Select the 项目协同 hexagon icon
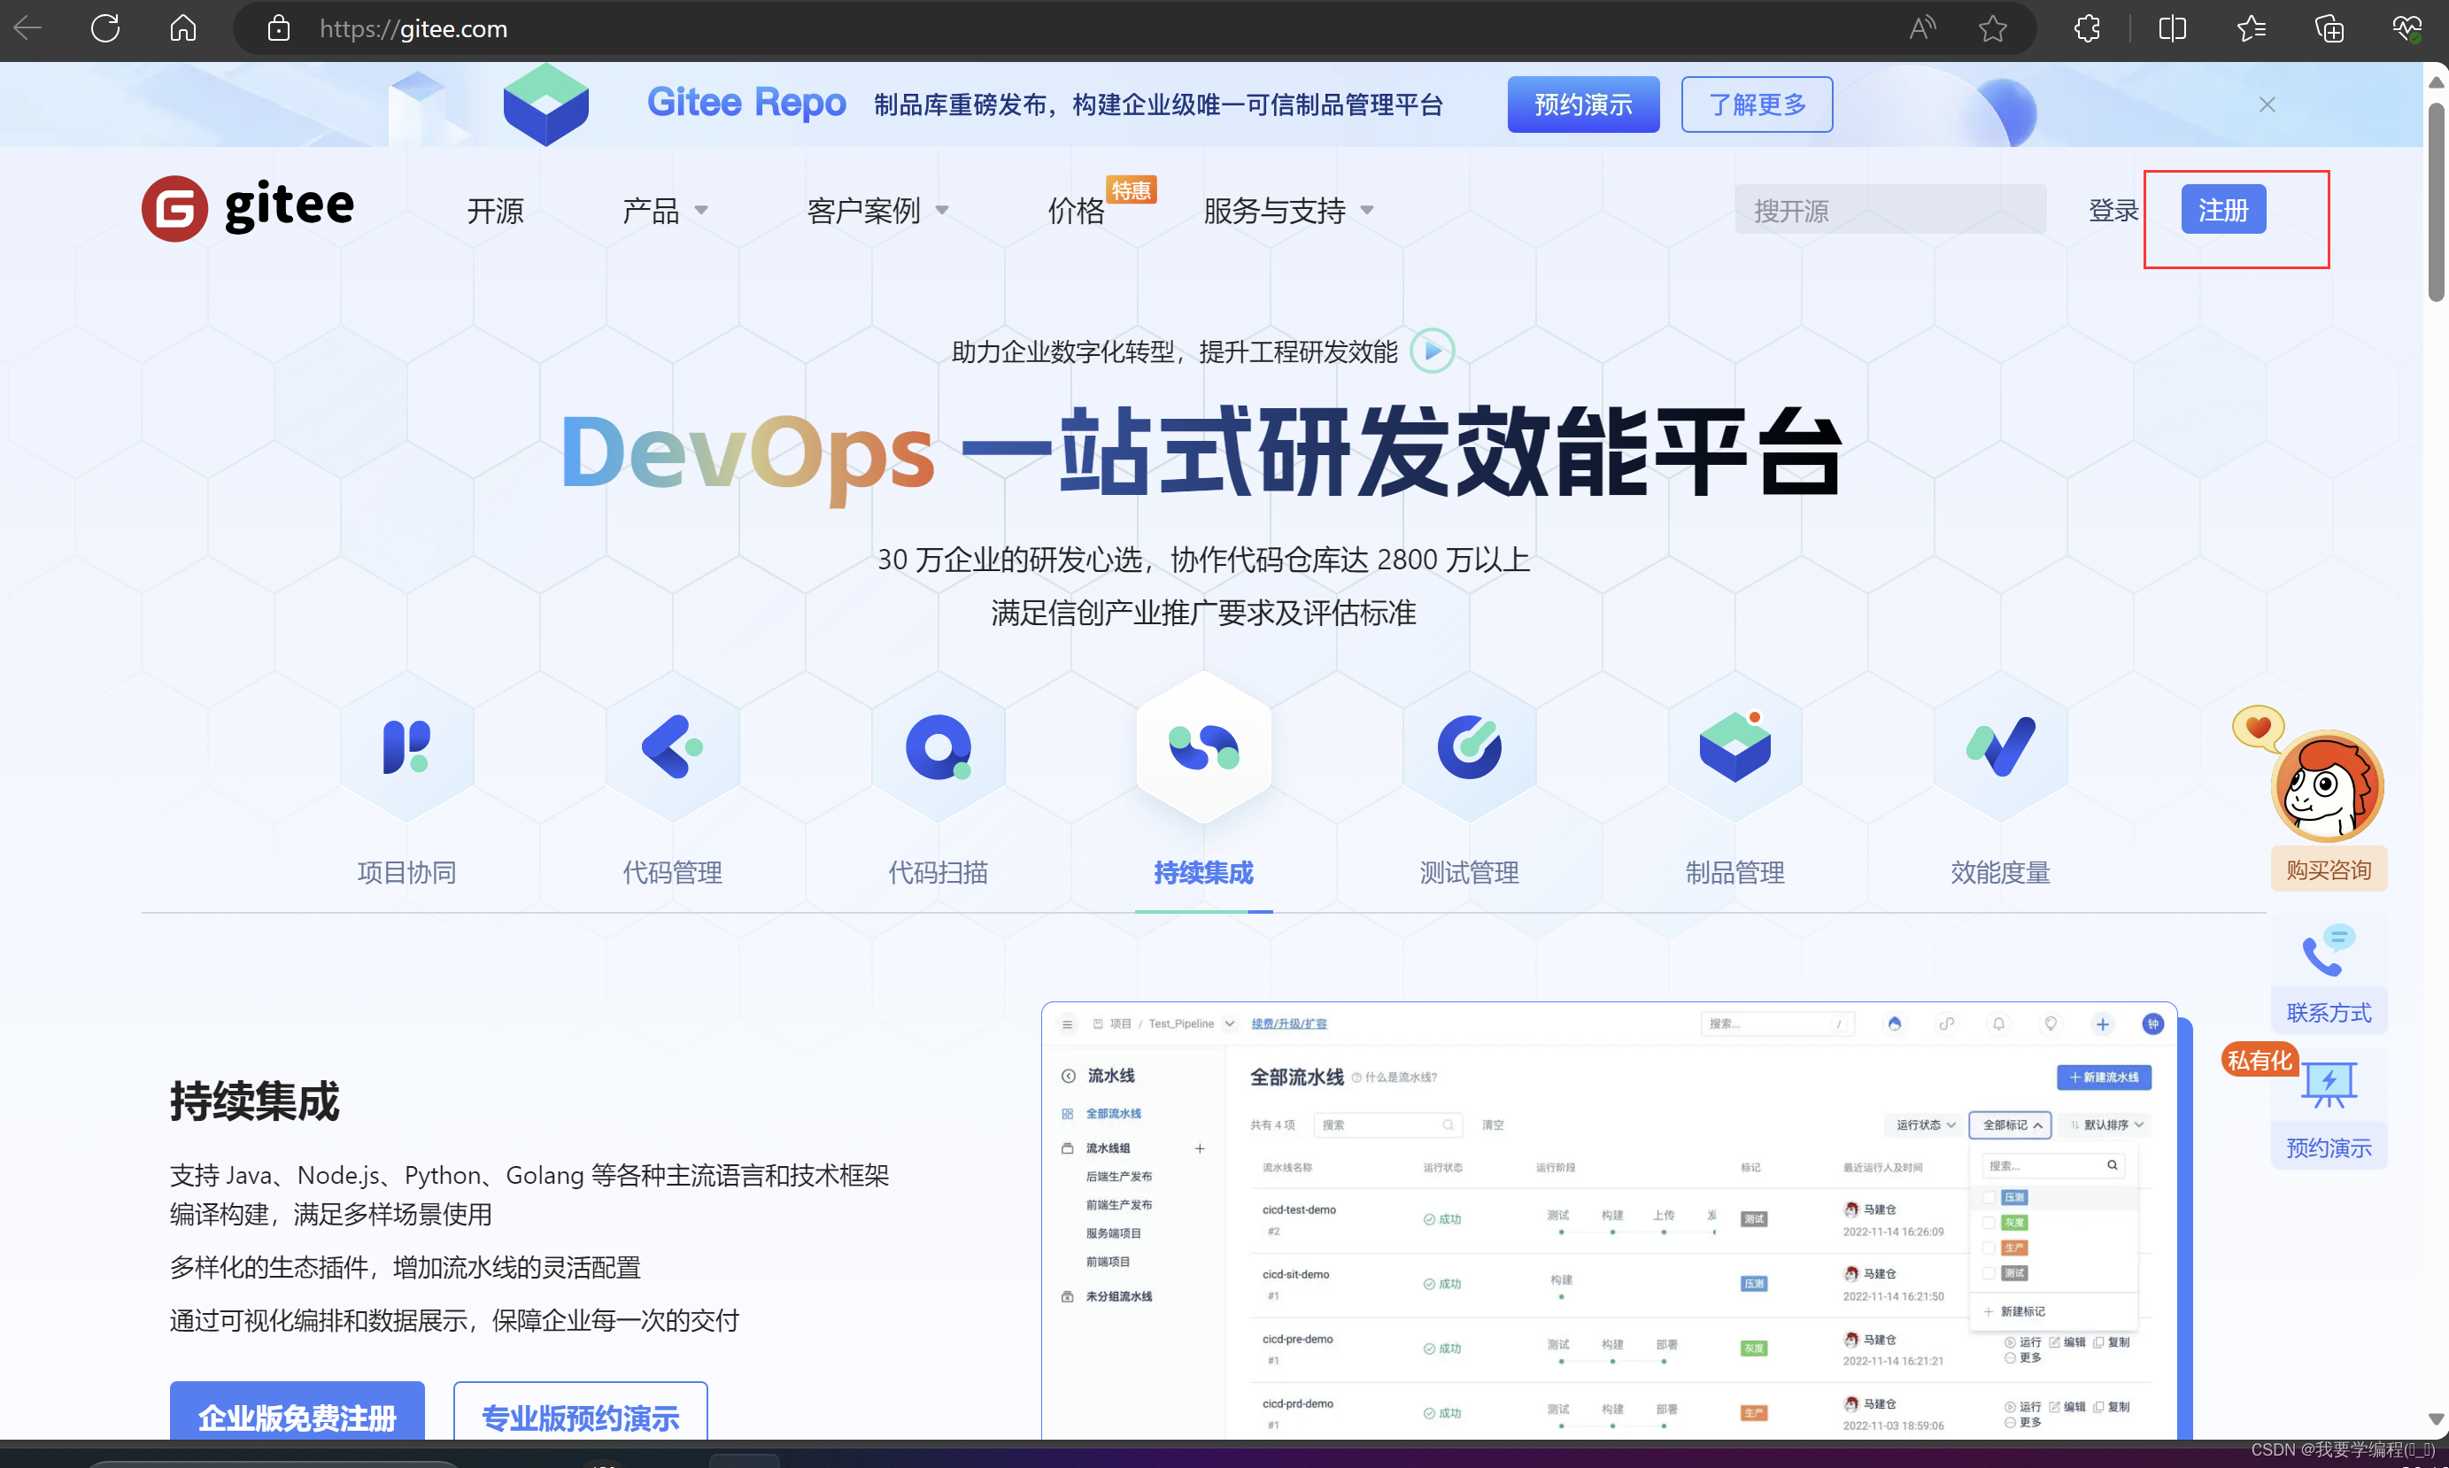Image resolution: width=2449 pixels, height=1468 pixels. tap(406, 747)
